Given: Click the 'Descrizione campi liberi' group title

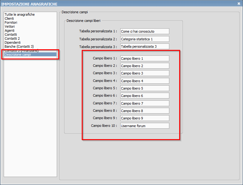Looking at the screenshot, I should (84, 21).
